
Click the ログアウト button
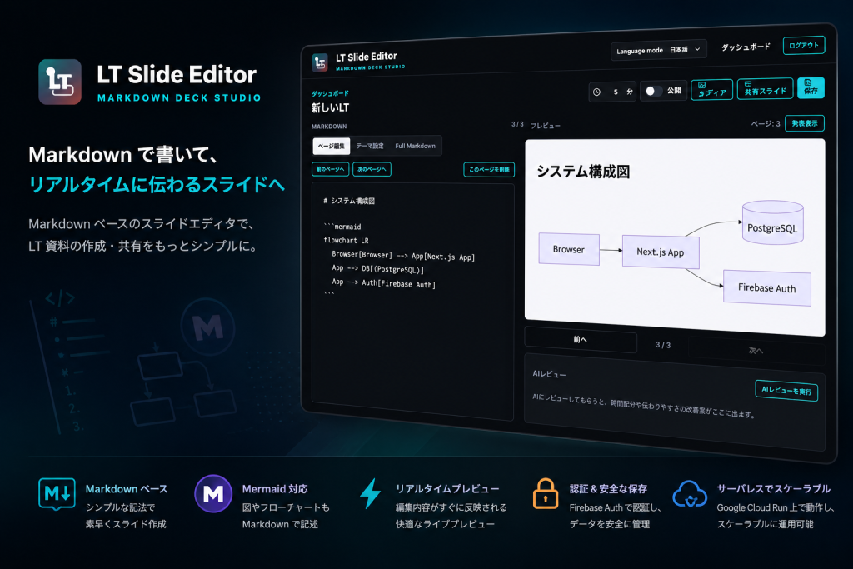coord(804,45)
